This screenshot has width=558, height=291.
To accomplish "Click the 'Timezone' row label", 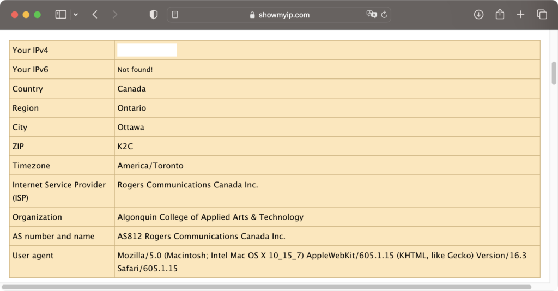I will click(31, 166).
